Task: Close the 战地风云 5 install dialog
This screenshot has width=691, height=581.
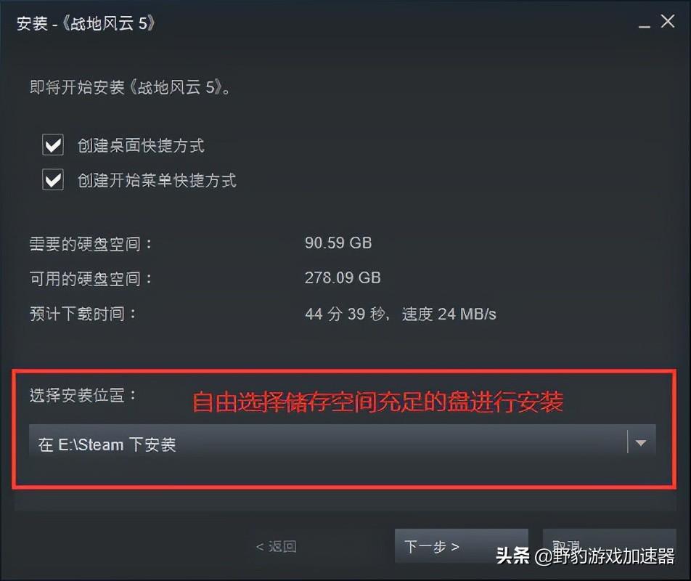Action: (668, 21)
